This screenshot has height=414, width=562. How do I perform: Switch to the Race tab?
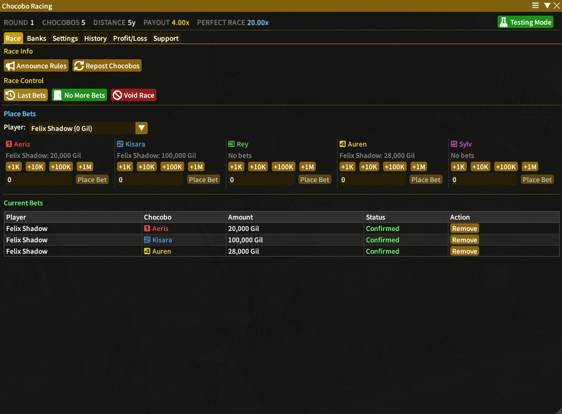13,38
